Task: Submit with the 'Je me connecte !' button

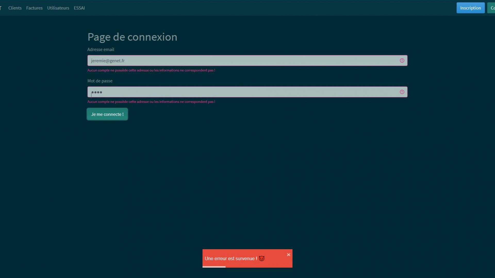Action: (107, 114)
